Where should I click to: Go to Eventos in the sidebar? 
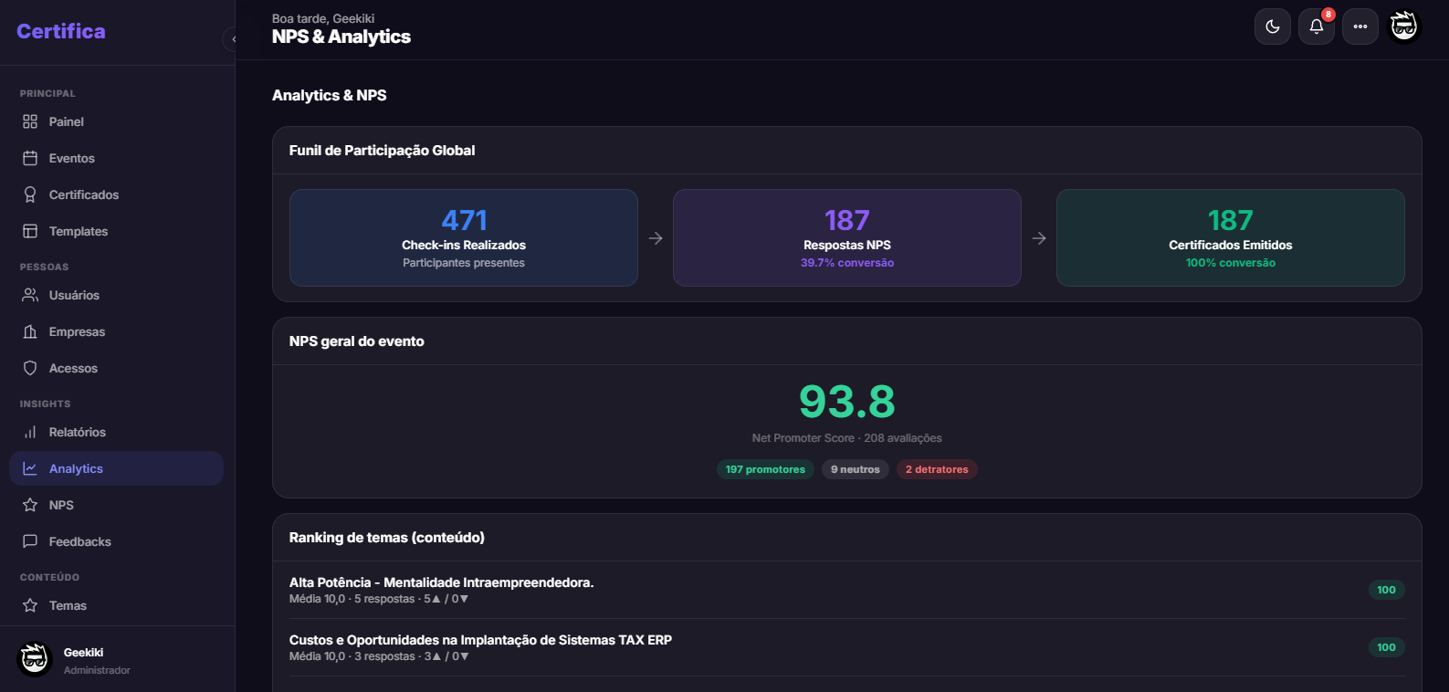point(116,158)
